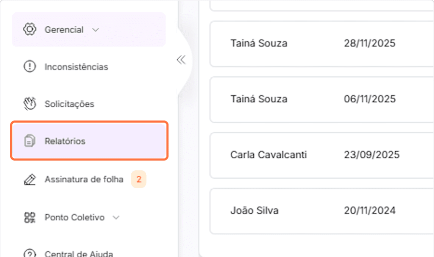Click the Inconsistências alert icon
The image size is (434, 257).
click(30, 67)
